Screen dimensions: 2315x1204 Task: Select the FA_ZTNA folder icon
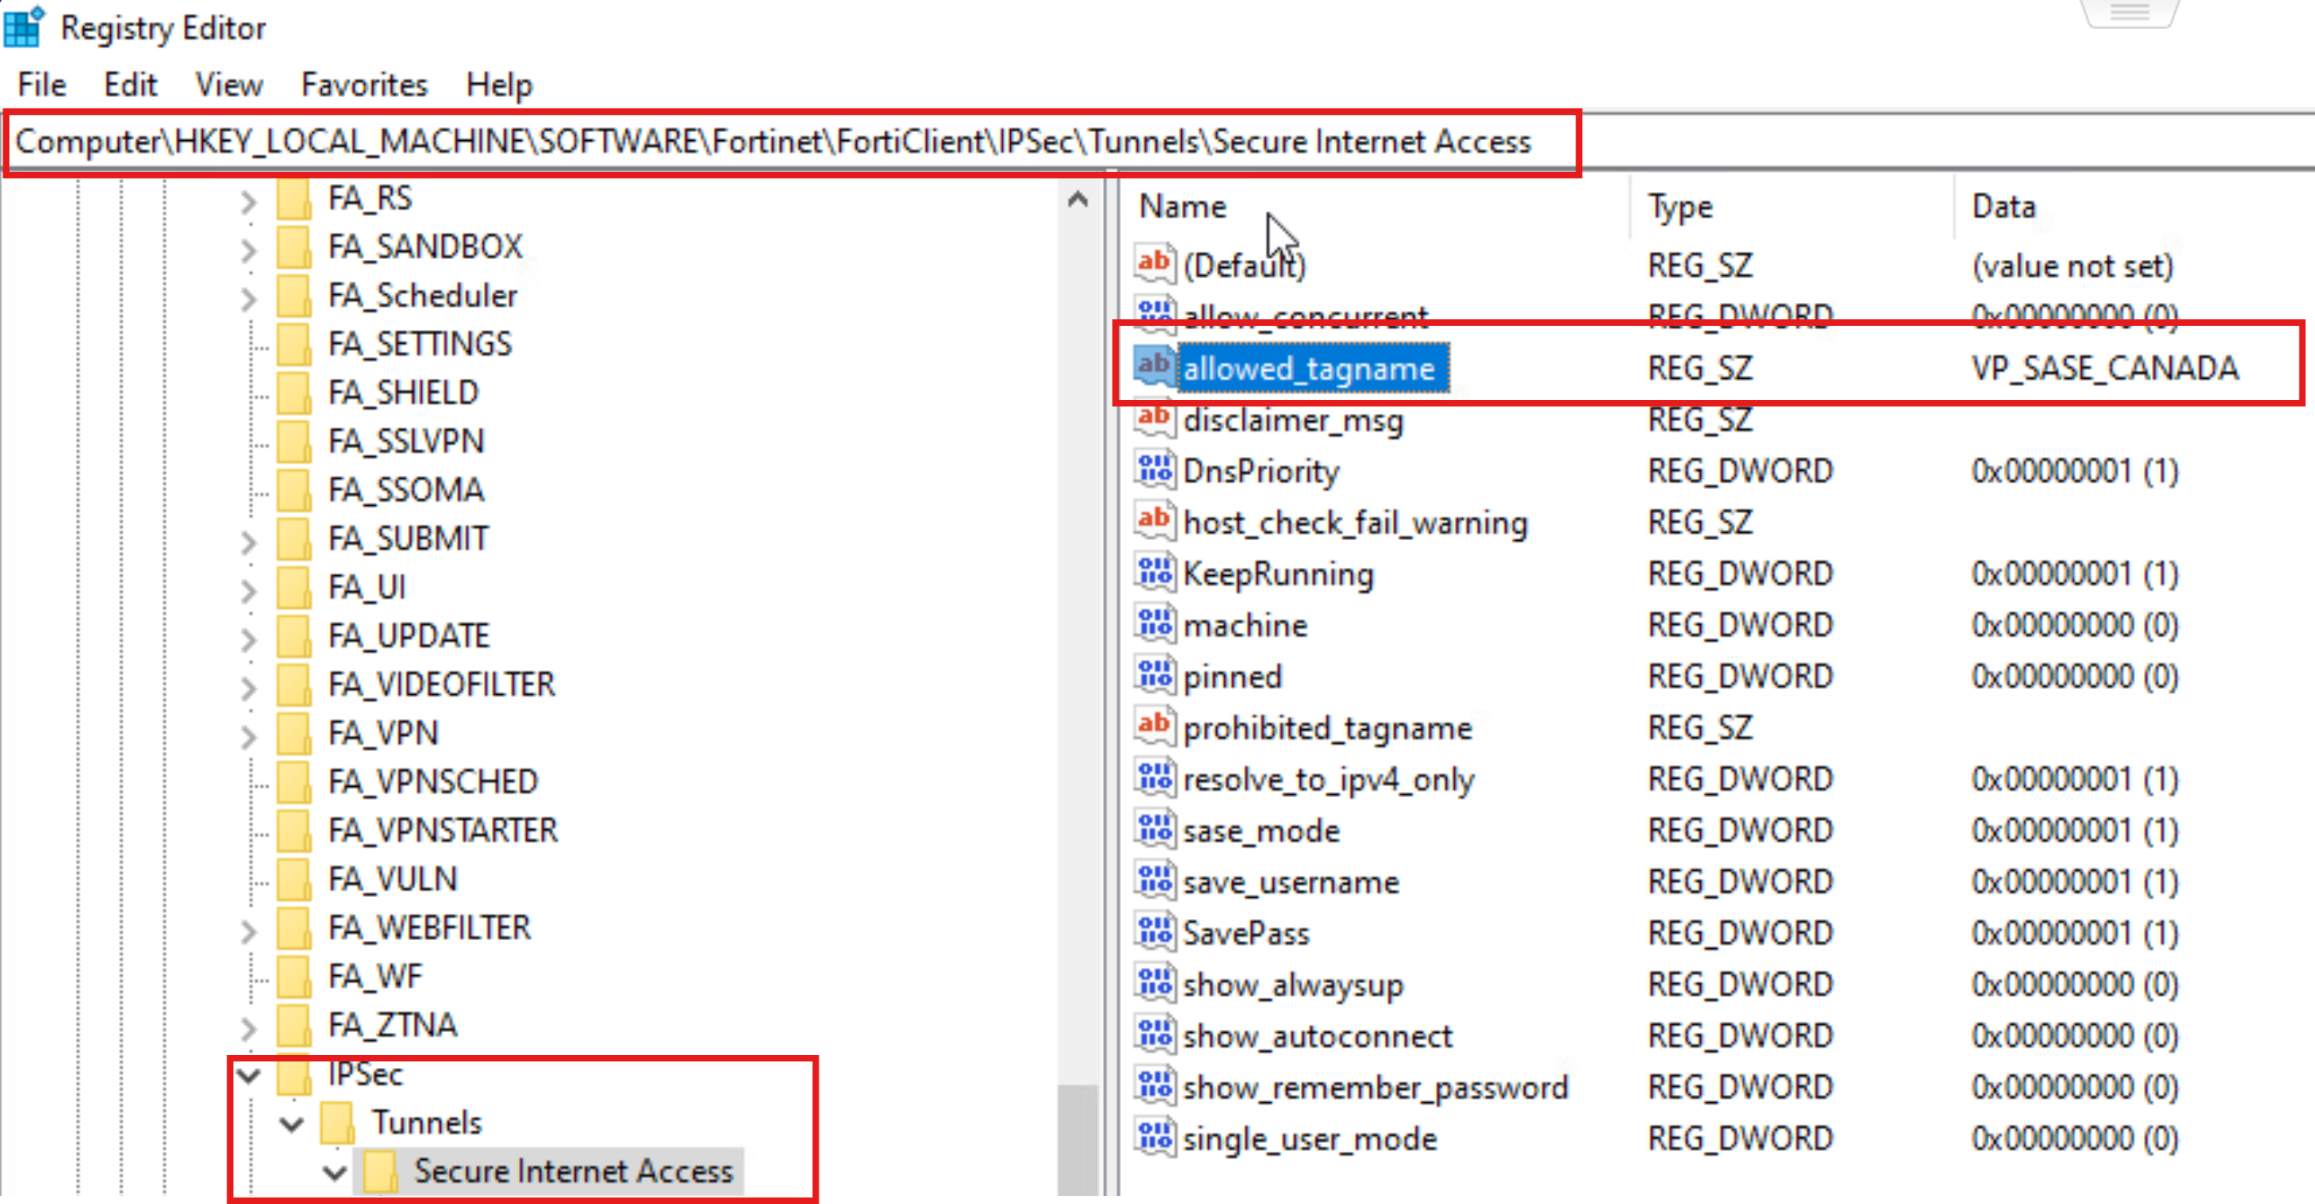pyautogui.click(x=294, y=1026)
